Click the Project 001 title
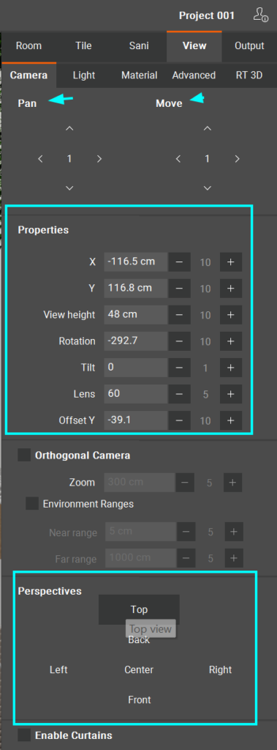Screen dimensions: 277x750 207,16
